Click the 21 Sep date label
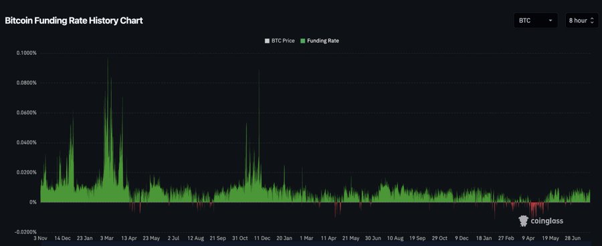Screen dimensions: 602x246 coord(217,239)
